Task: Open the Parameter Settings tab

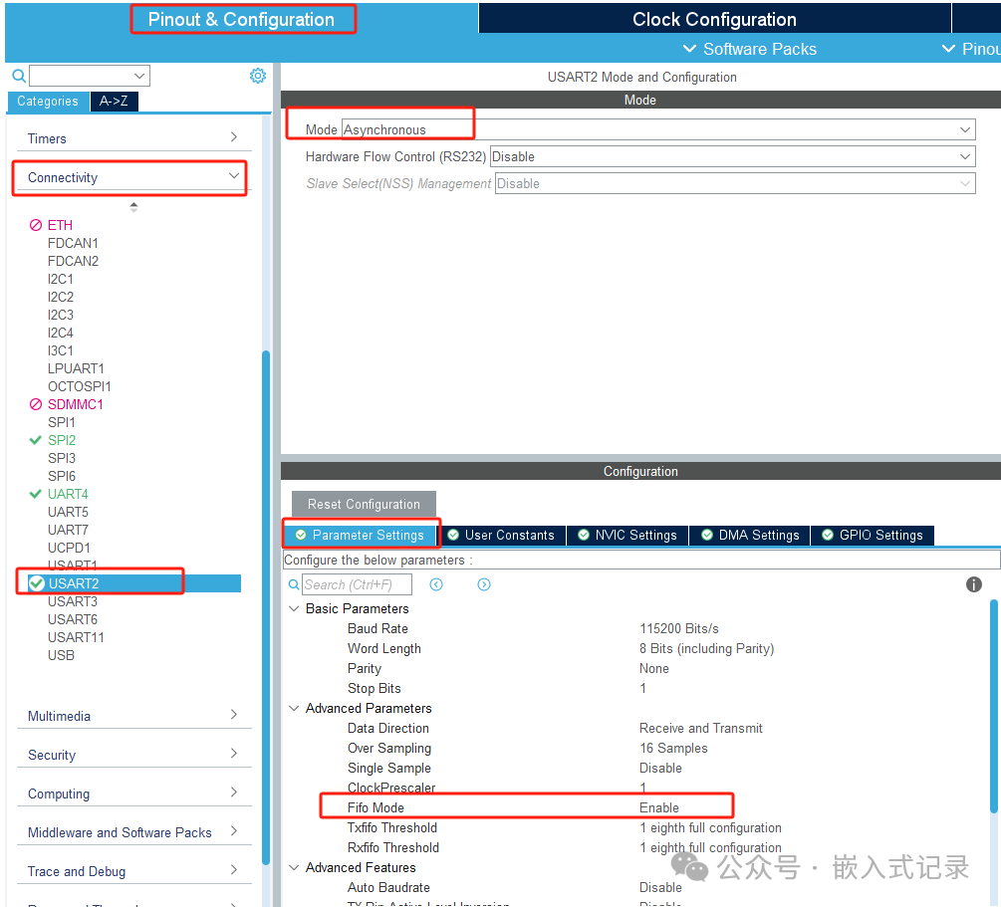Action: [x=361, y=535]
